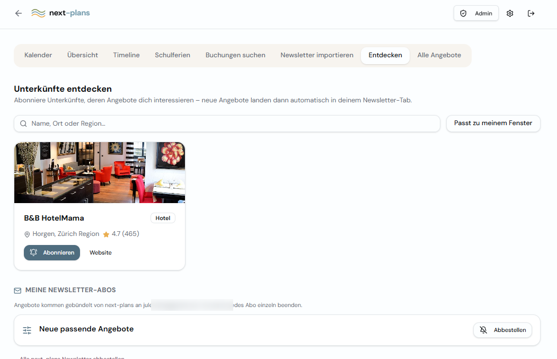Image resolution: width=557 pixels, height=359 pixels.
Task: Focus the Name, Ort oder Region search field
Action: click(227, 124)
